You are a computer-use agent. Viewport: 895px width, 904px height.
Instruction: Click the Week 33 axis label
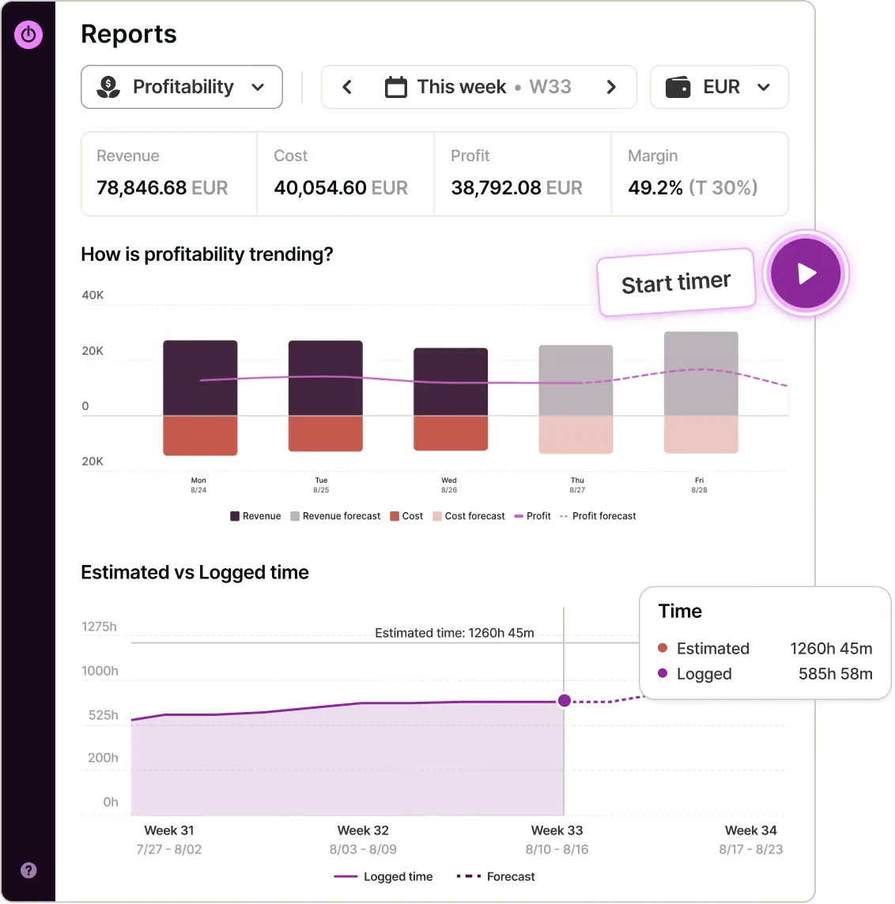[x=557, y=839]
